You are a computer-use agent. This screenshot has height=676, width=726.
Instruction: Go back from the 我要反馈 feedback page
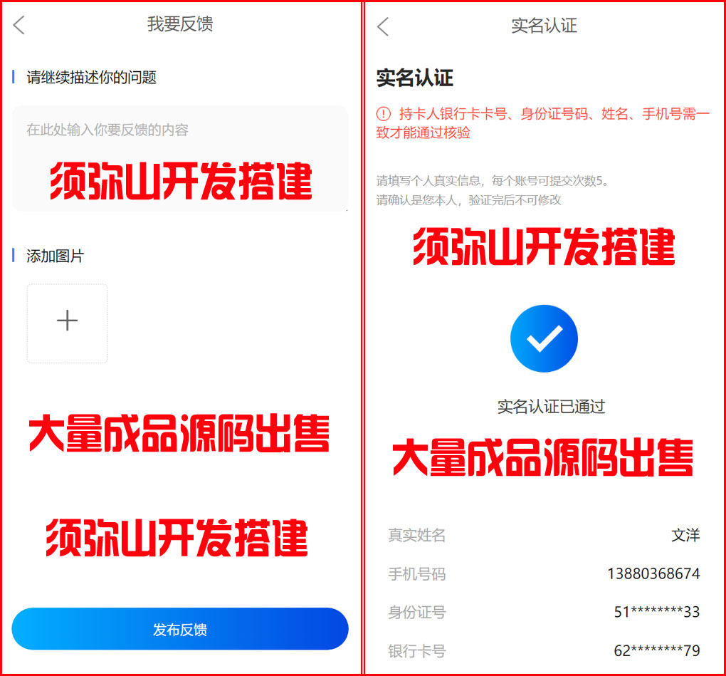tap(19, 25)
